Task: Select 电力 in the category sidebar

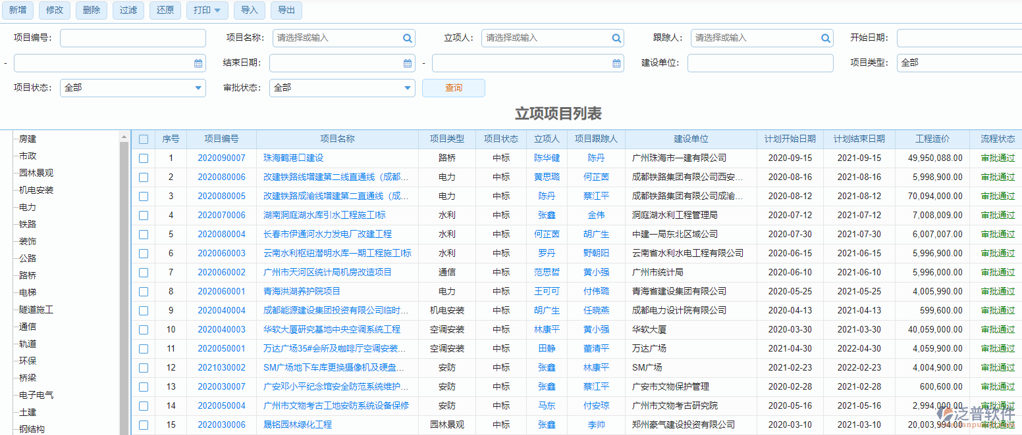Action: pyautogui.click(x=27, y=207)
